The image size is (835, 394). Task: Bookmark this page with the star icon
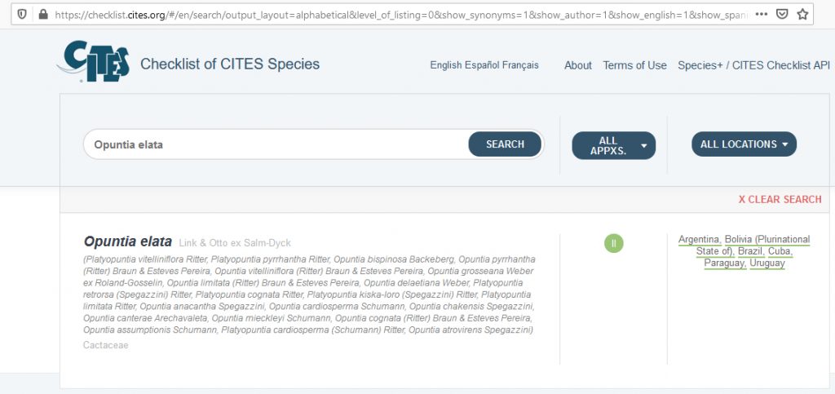coord(802,15)
